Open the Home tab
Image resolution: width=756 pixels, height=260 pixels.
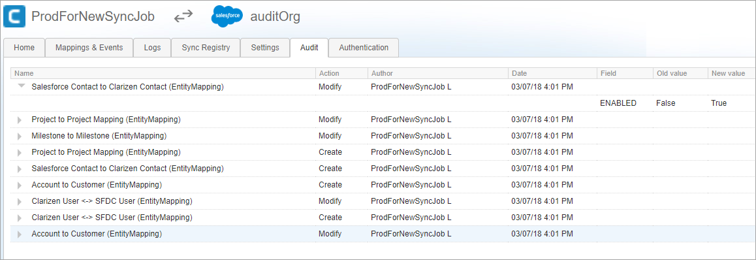click(x=24, y=48)
